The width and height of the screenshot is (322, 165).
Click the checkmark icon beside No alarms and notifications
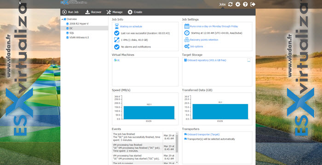[x=117, y=47]
